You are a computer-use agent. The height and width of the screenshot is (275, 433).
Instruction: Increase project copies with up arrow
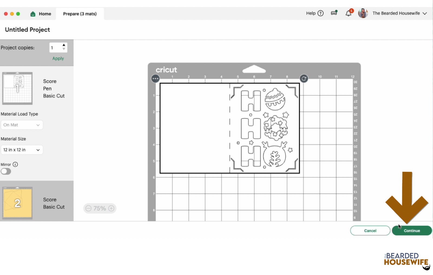coord(64,45)
